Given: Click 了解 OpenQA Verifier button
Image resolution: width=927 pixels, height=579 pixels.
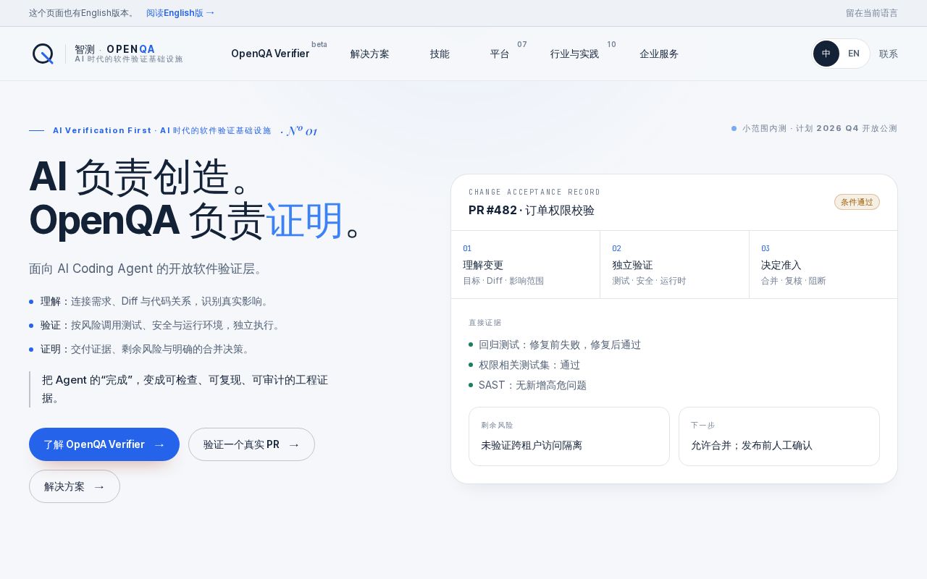Looking at the screenshot, I should [104, 444].
